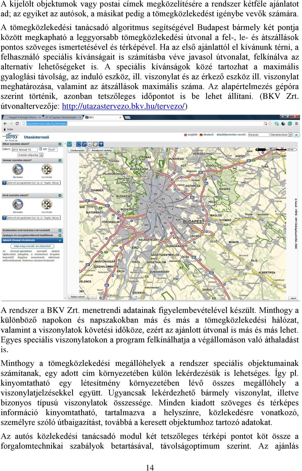
Task: Open map help question mark icon
Action: (101, 144)
